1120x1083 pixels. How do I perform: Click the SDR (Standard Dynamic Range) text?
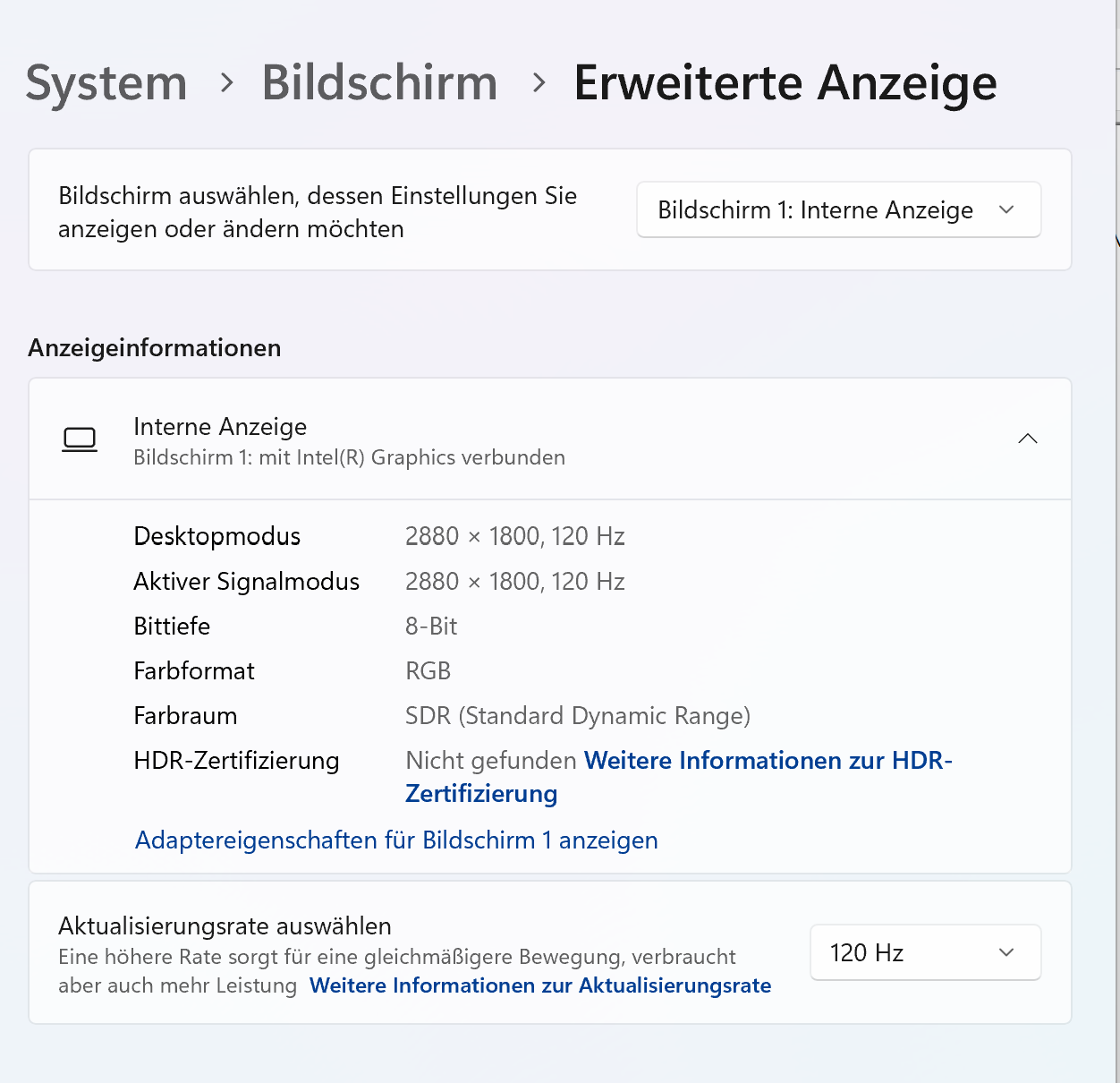[x=578, y=716]
